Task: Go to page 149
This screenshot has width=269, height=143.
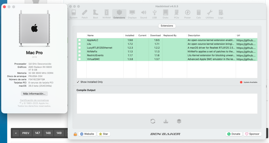Action: pos(59,133)
